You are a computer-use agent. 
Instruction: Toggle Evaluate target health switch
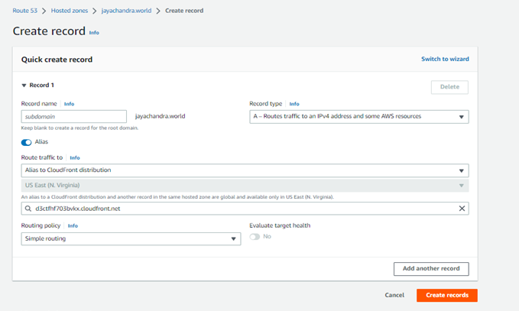[255, 237]
